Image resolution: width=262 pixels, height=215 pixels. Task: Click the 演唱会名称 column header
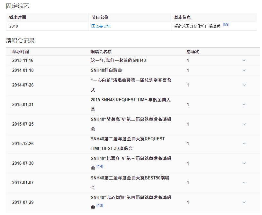click(x=101, y=52)
